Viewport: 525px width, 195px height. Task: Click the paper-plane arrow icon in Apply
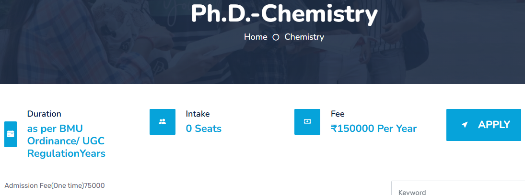464,125
